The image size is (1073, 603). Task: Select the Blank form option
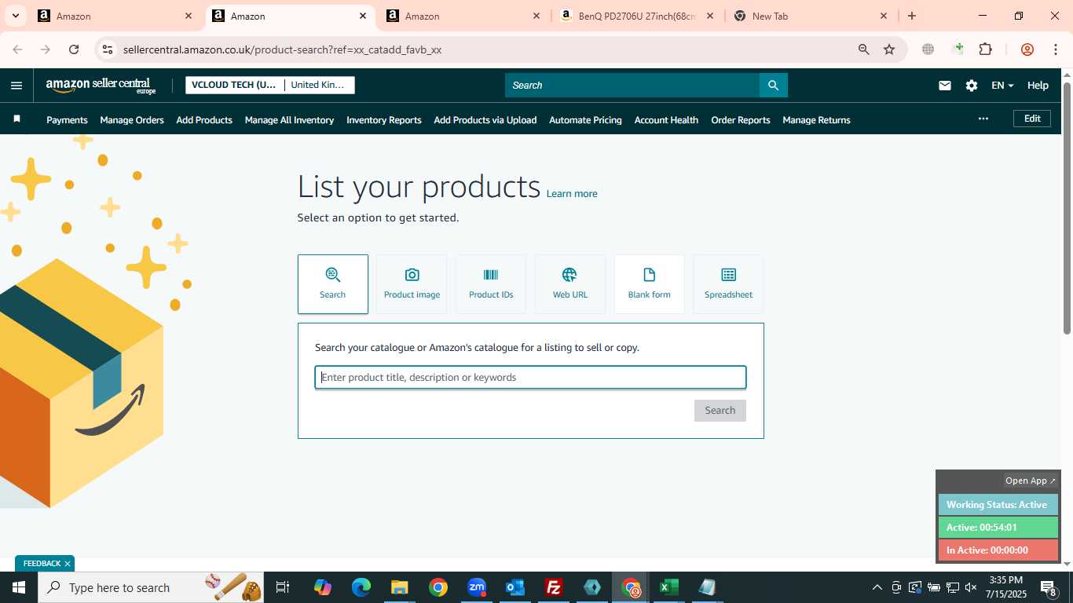(x=650, y=283)
